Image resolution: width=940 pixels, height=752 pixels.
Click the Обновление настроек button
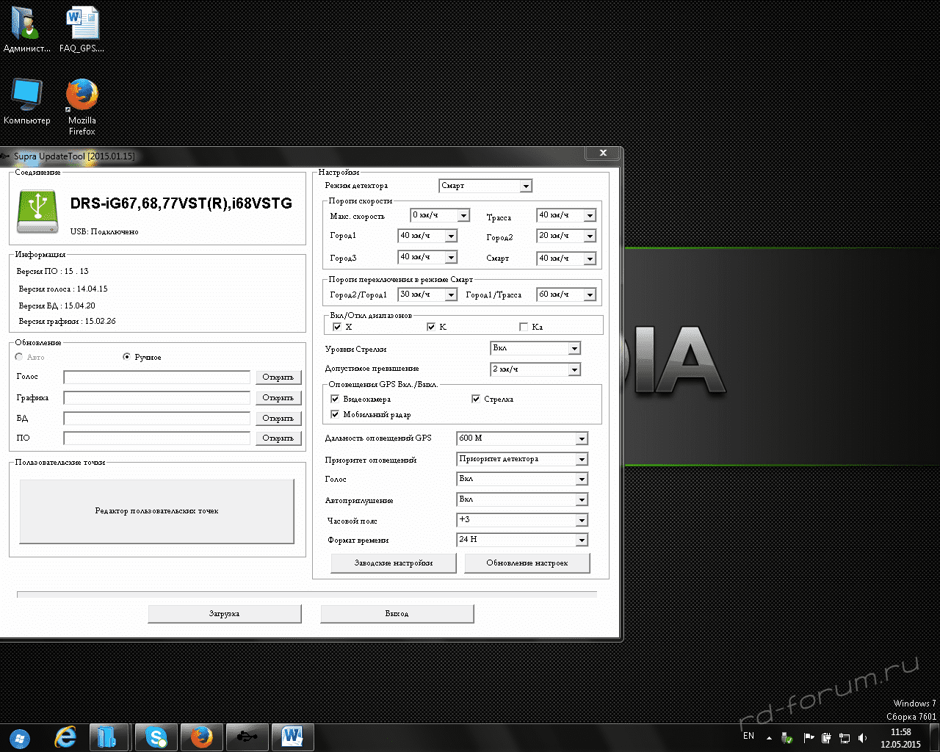pyautogui.click(x=527, y=563)
